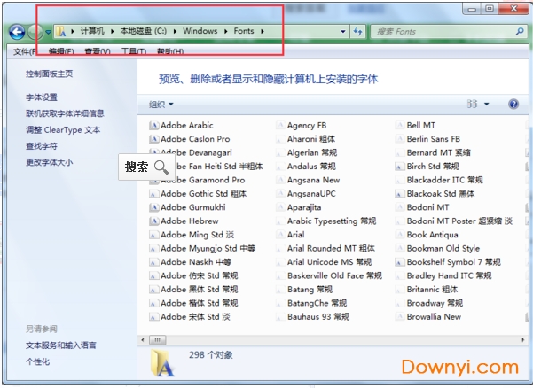
Task: Refresh the Fonts folder view
Action: (357, 32)
